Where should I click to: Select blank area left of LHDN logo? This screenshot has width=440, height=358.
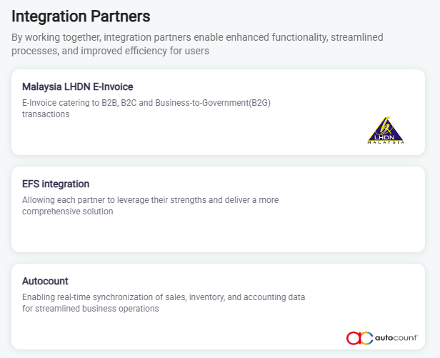tap(214, 136)
